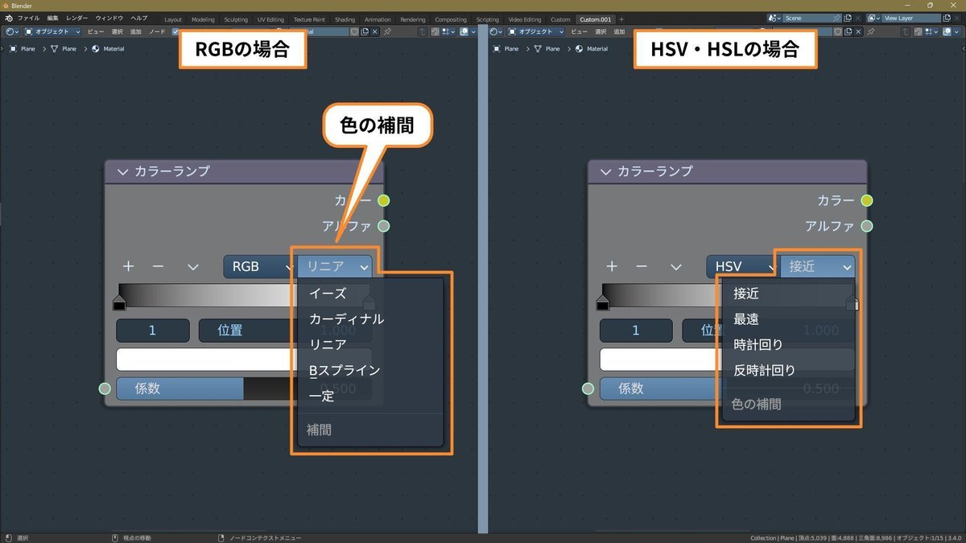Image resolution: width=966 pixels, height=543 pixels.
Task: Click new scene icon beside Scene field
Action: [x=848, y=19]
